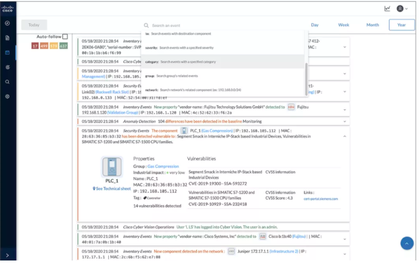419x263 pixels.
Task: Open the See Technical sheet link
Action: (x=111, y=188)
